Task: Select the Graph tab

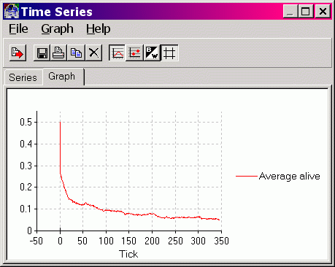Action: pyautogui.click(x=62, y=77)
